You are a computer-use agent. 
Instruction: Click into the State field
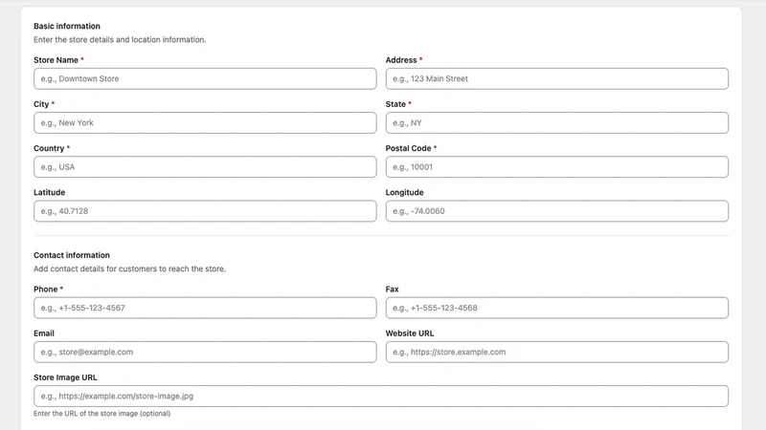click(557, 123)
